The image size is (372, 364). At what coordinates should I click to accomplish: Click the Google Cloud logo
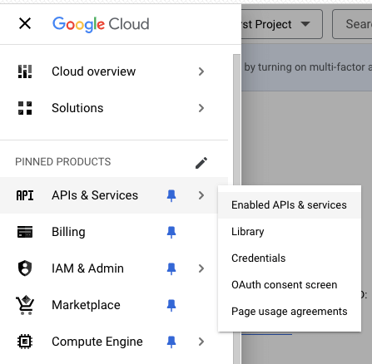101,24
